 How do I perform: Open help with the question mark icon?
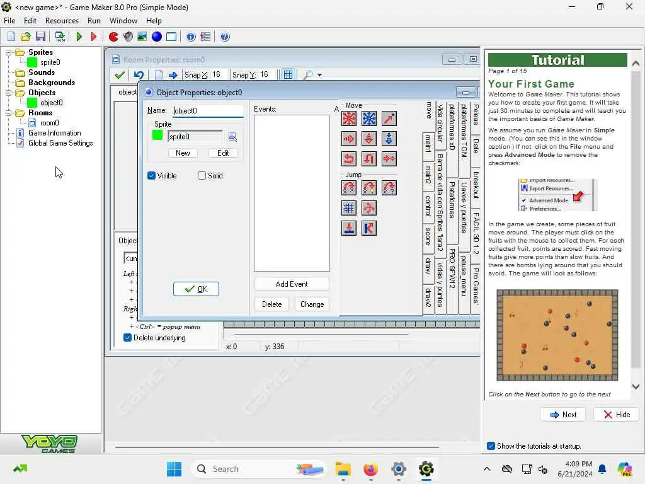(x=225, y=37)
